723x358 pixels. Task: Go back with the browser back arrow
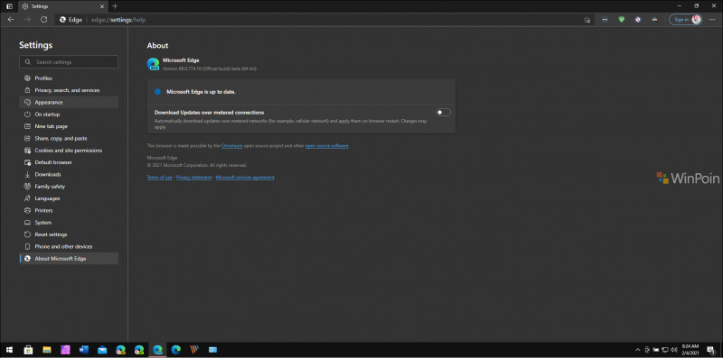(11, 19)
